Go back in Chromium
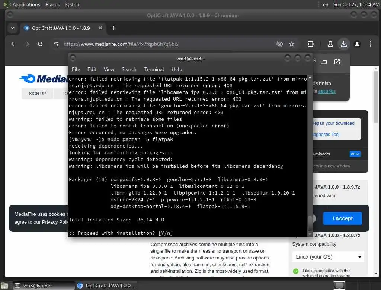Image resolution: width=381 pixels, height=290 pixels. pos(13,44)
